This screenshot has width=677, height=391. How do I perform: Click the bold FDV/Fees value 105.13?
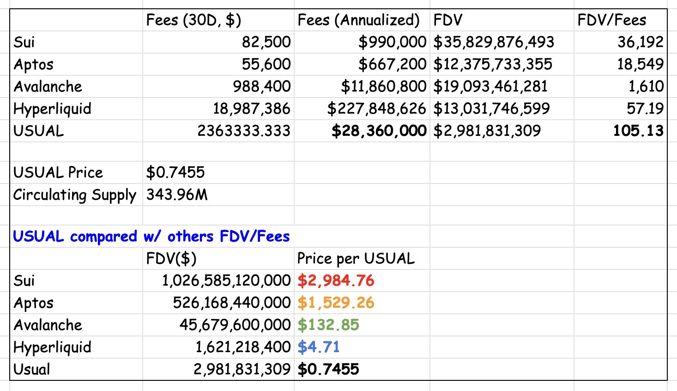(x=638, y=131)
